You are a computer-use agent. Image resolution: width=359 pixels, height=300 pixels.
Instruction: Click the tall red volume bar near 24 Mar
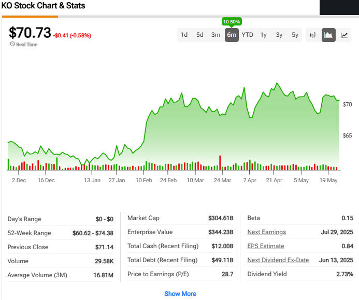220,162
